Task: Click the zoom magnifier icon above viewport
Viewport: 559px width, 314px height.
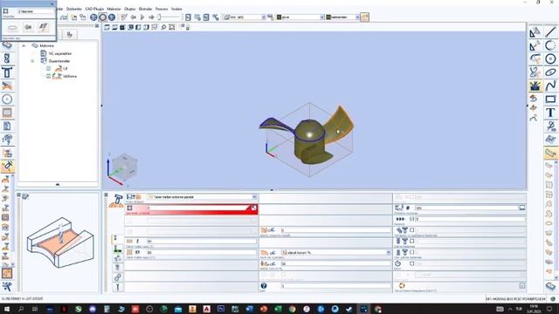Action: [x=163, y=27]
